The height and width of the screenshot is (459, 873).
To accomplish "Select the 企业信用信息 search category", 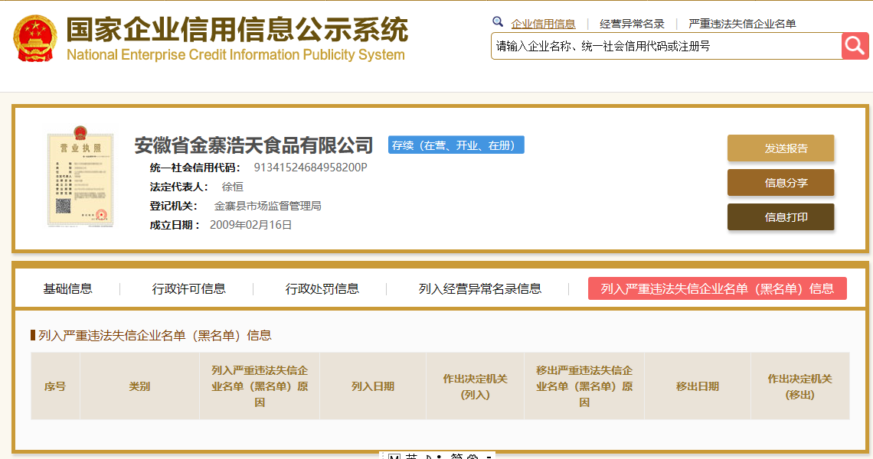I will point(543,24).
